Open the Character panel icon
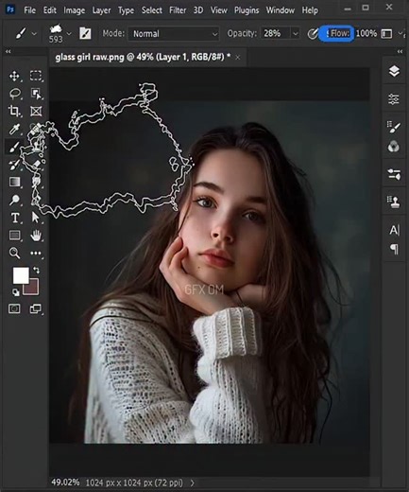The height and width of the screenshot is (492, 409). pos(394,230)
